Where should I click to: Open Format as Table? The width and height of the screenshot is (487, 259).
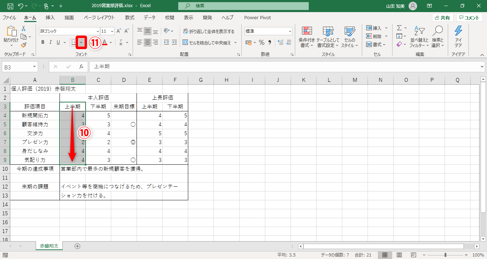(x=328, y=37)
